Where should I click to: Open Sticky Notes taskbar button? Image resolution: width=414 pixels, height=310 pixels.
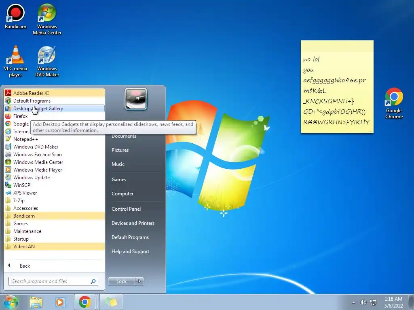pyautogui.click(x=111, y=302)
